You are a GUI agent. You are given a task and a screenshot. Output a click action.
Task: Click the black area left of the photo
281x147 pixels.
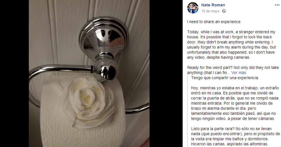[14, 73]
